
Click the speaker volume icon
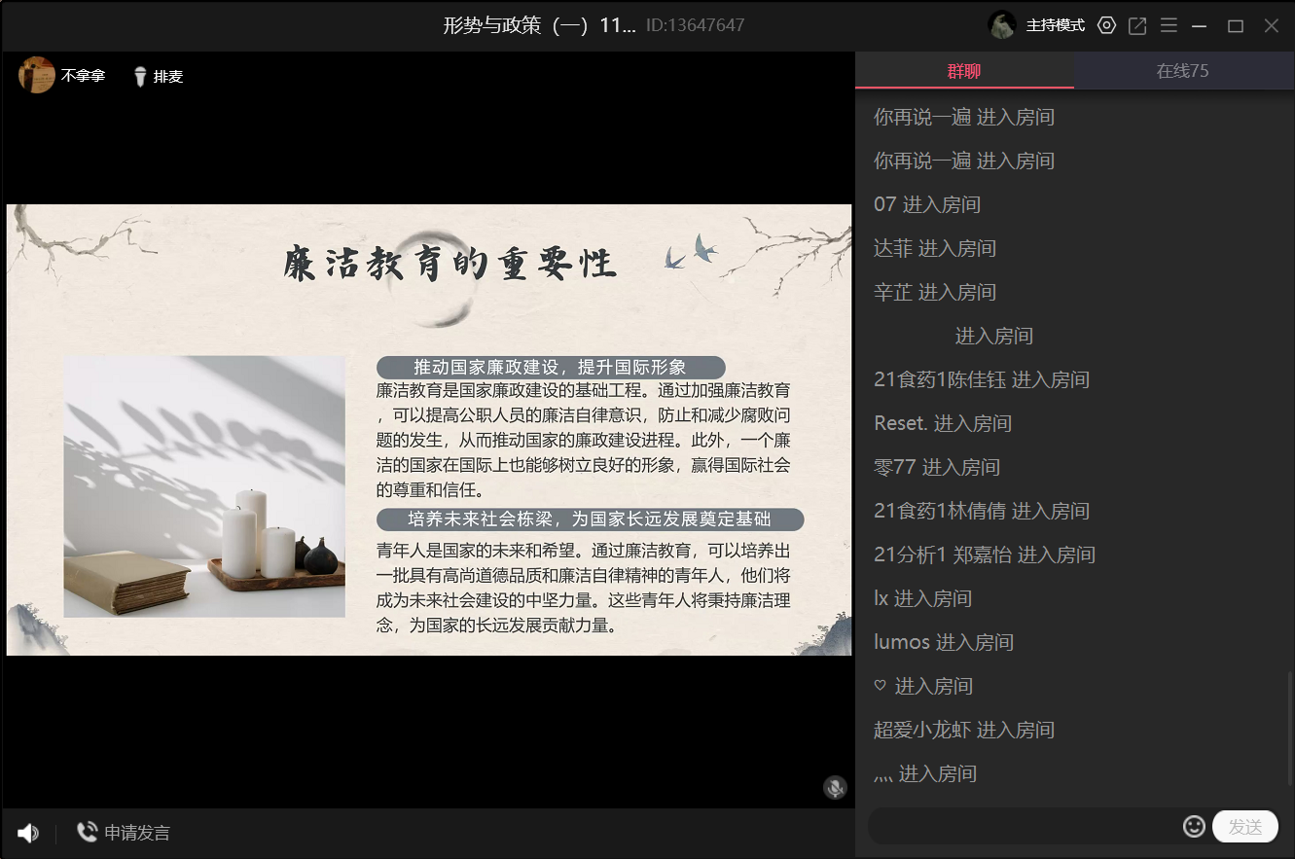point(27,833)
